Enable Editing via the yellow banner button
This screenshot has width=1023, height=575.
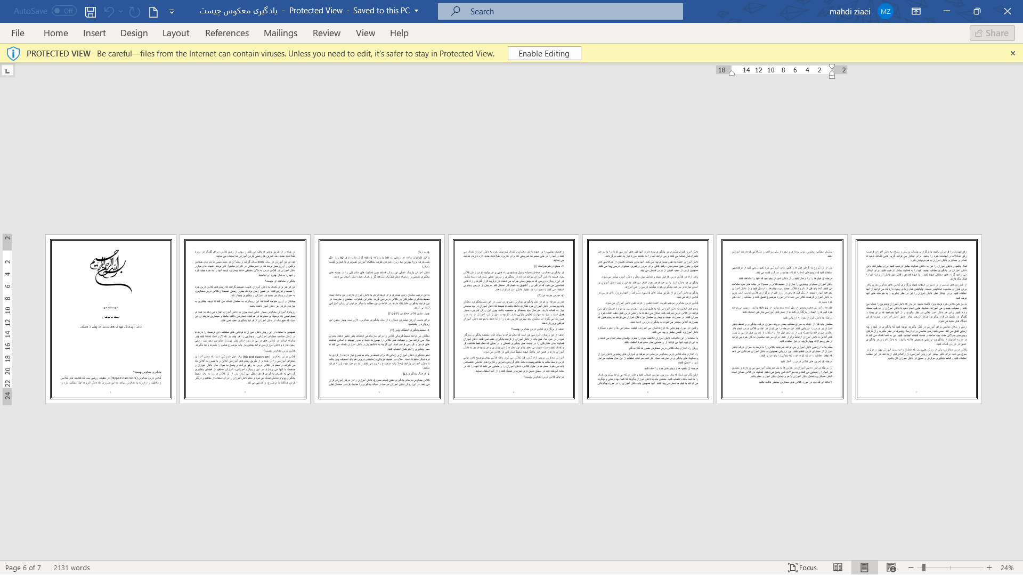545,53
